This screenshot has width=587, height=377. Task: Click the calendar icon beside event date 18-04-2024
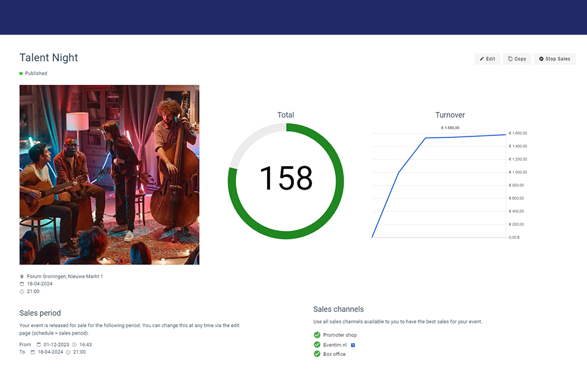pyautogui.click(x=22, y=284)
